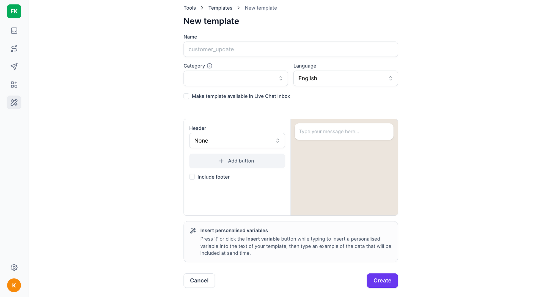This screenshot has height=297, width=550.
Task: Click the Category help question mark icon
Action: [210, 66]
